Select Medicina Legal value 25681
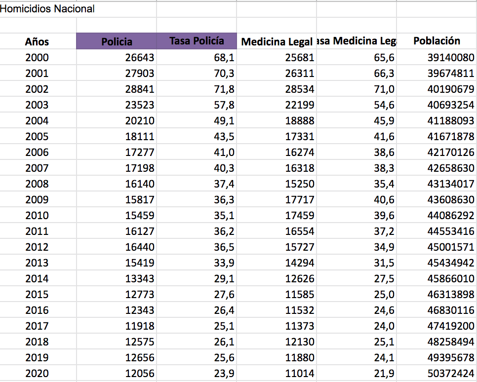This screenshot has height=382, width=477. coord(277,57)
